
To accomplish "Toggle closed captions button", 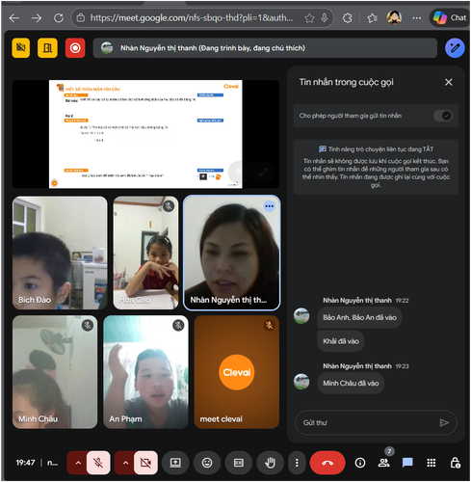I will [239, 463].
